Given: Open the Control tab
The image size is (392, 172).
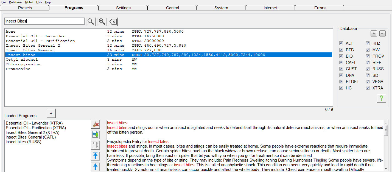Looking at the screenshot, I should 172,8.
